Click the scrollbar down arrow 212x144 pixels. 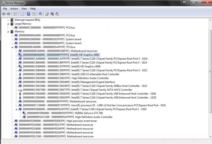pyautogui.click(x=210, y=137)
